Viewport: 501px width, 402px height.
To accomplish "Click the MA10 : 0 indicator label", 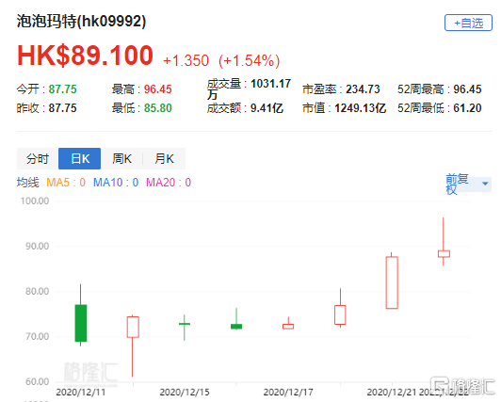I will pyautogui.click(x=116, y=183).
